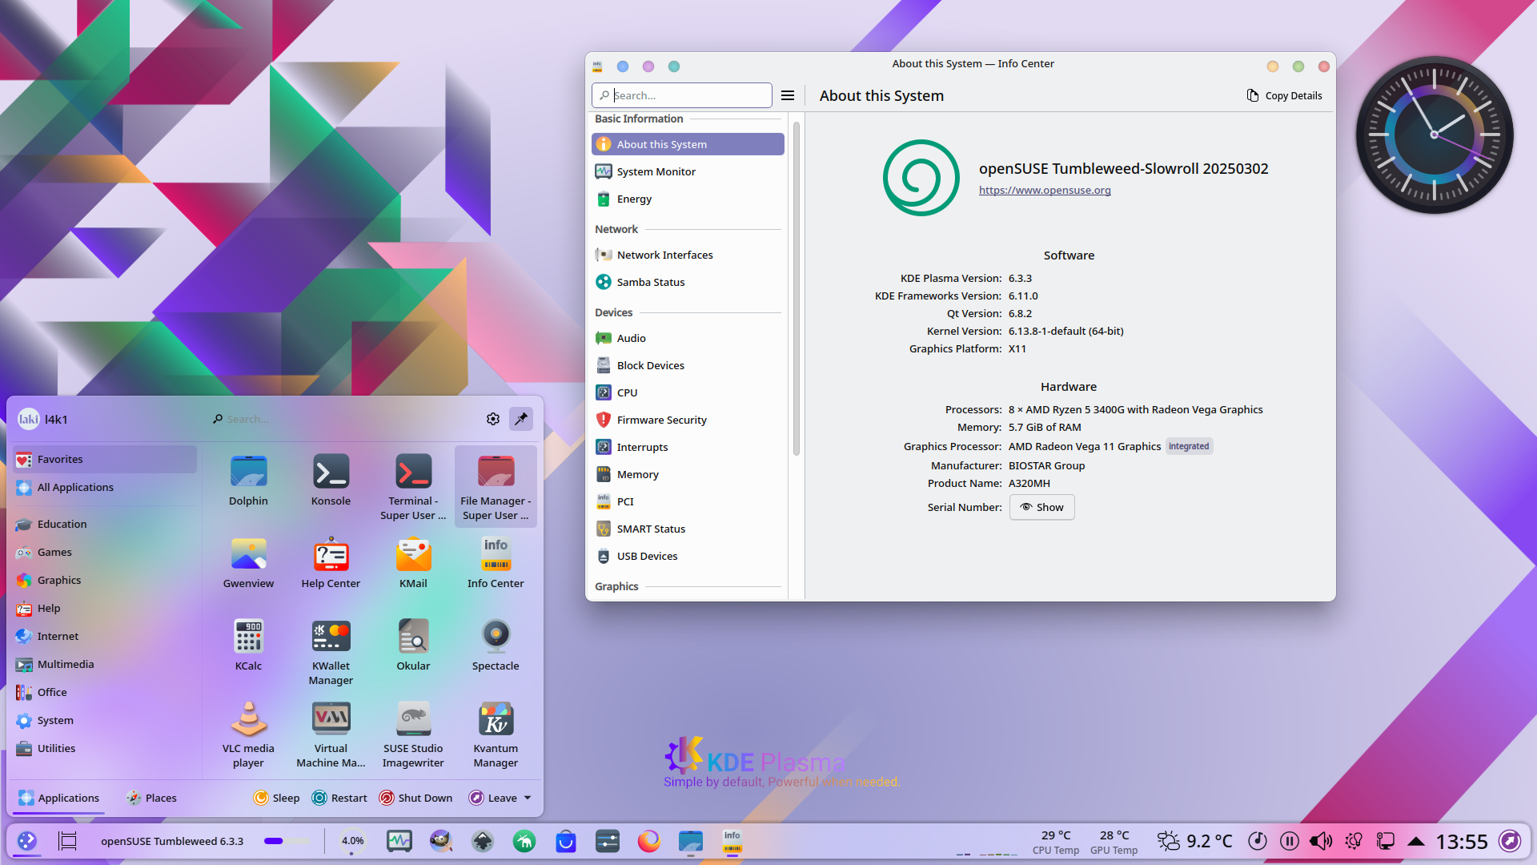Open Block Devices page
Screen dimensions: 1537x865
coord(688,365)
